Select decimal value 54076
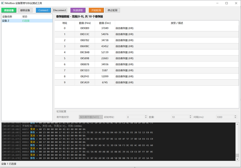 105,34
